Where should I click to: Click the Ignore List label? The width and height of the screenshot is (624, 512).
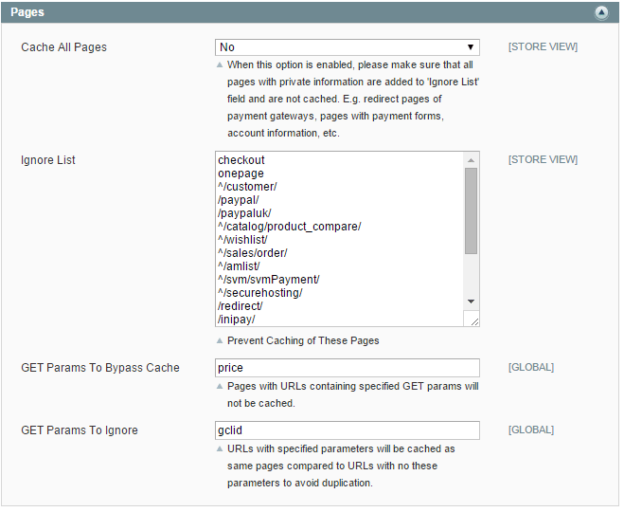[x=48, y=160]
